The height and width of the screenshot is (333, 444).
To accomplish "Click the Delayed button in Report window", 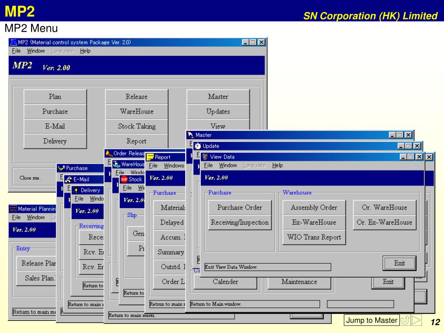I will point(170,222).
